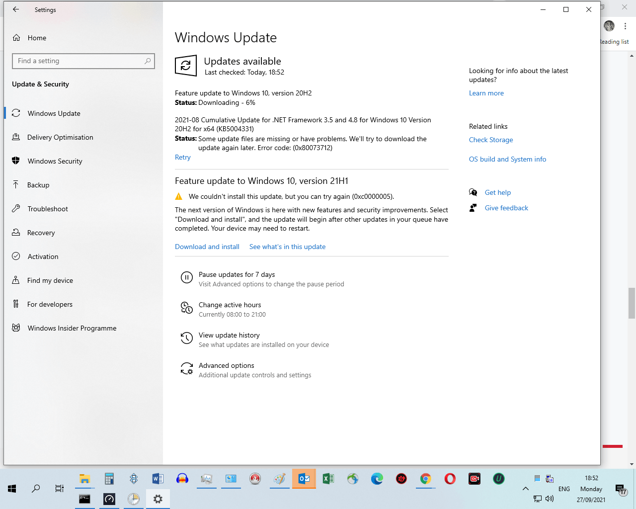Open Microsoft Word from the taskbar
636x509 pixels.
pos(158,479)
